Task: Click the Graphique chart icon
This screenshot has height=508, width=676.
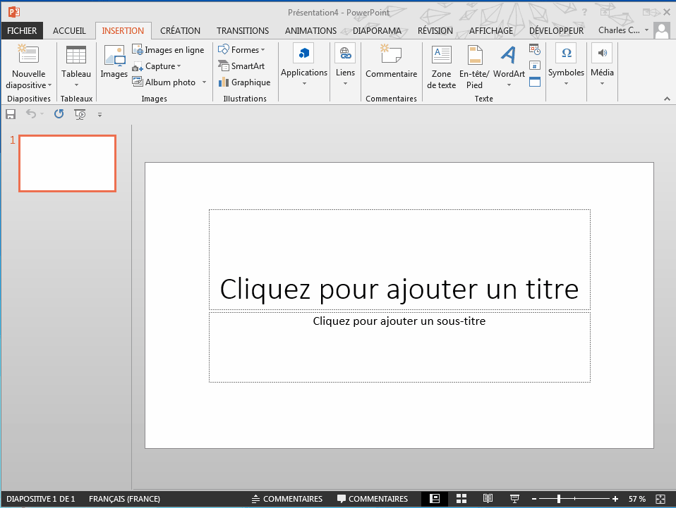Action: coord(224,82)
